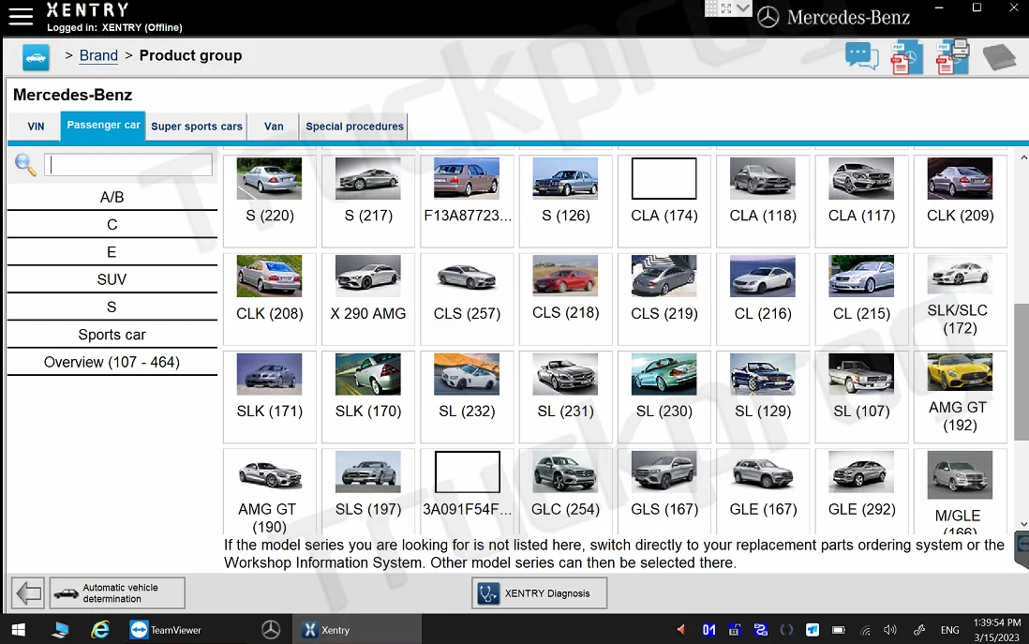Select the CLS (219) model tile
The height and width of the screenshot is (644, 1029).
664,299
